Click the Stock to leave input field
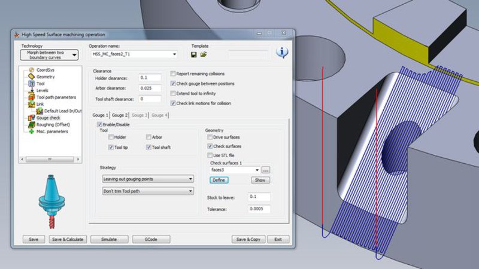The width and height of the screenshot is (479, 269). [x=255, y=197]
